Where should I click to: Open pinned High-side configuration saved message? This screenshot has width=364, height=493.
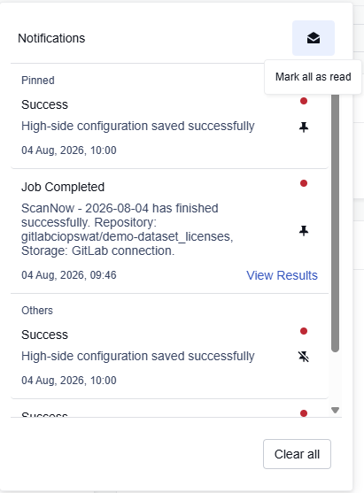point(138,126)
